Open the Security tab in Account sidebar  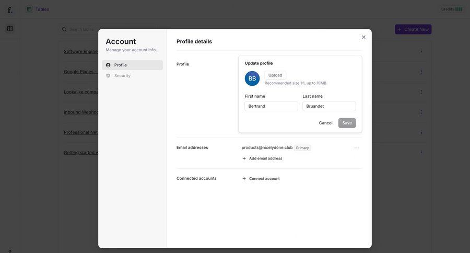coord(132,76)
